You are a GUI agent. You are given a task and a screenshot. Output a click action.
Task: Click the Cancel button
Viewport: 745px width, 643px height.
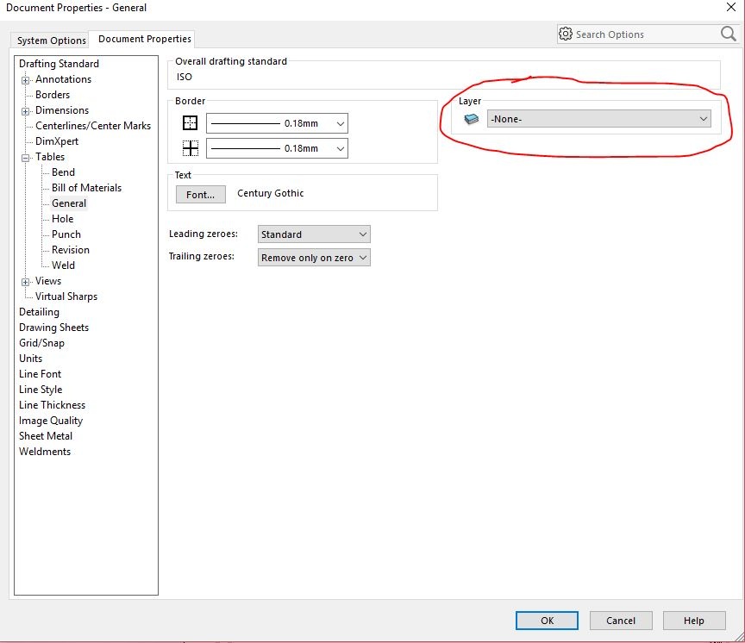pyautogui.click(x=621, y=621)
